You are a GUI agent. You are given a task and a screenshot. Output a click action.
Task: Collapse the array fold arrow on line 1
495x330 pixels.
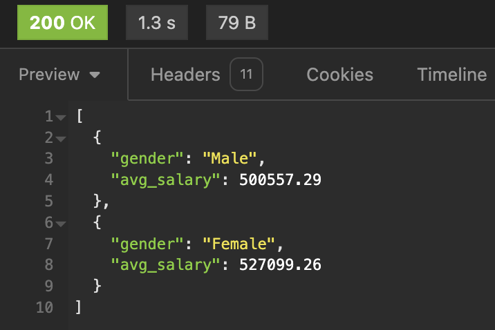point(61,118)
